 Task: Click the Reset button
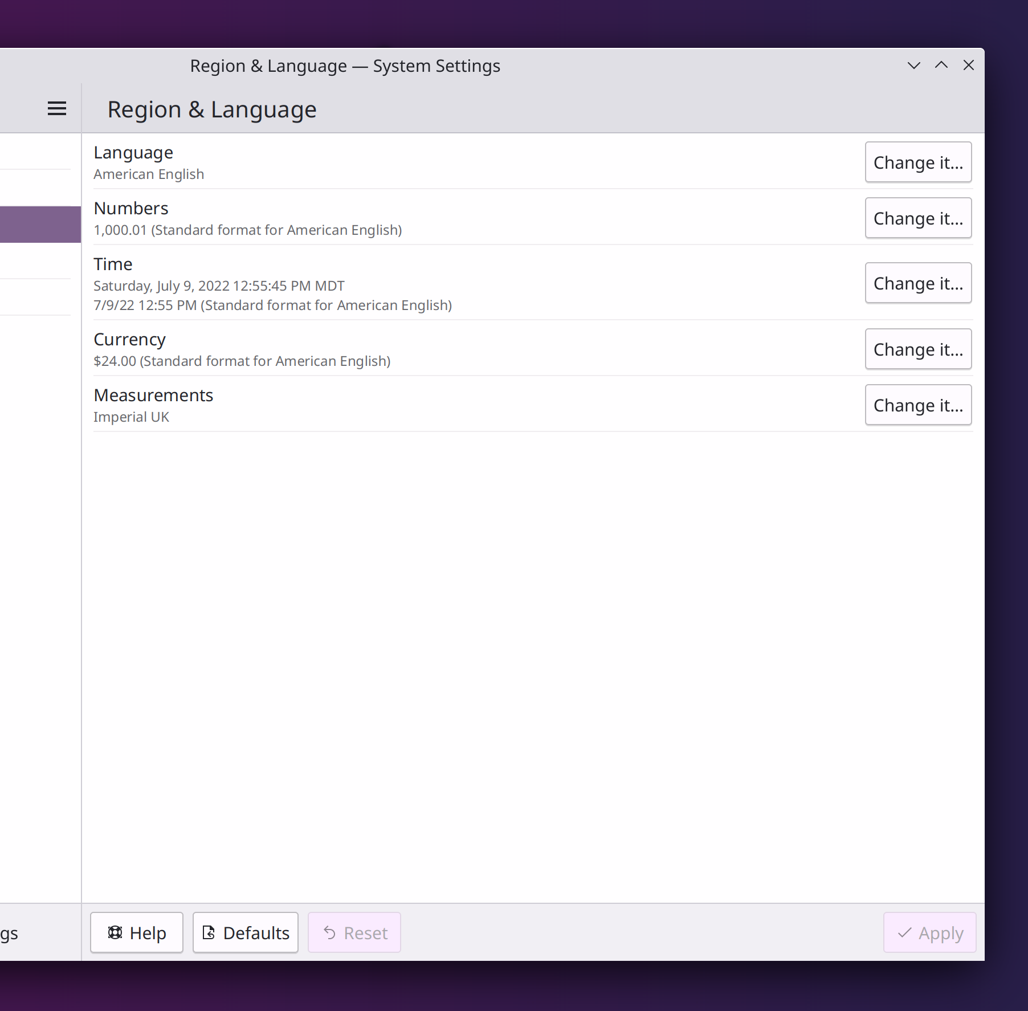tap(354, 933)
